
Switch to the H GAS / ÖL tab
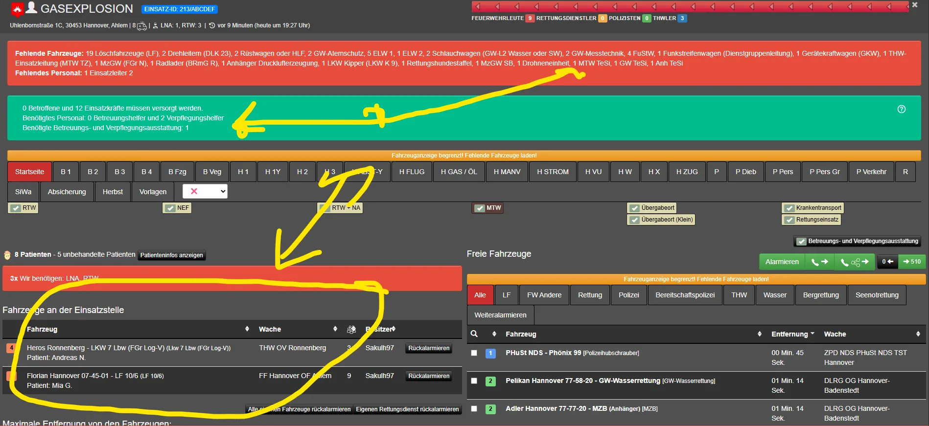pos(459,172)
